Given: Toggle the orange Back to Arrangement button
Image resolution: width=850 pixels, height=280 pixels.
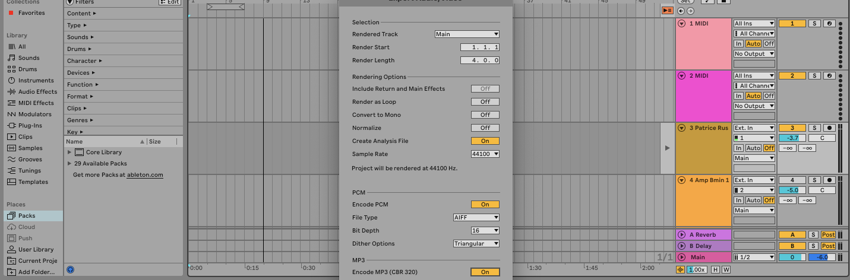Looking at the screenshot, I should [x=668, y=10].
